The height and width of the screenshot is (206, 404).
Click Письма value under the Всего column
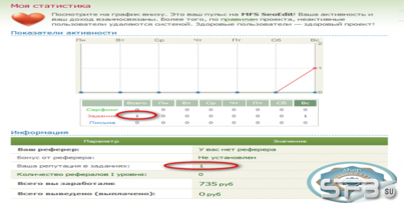137,122
